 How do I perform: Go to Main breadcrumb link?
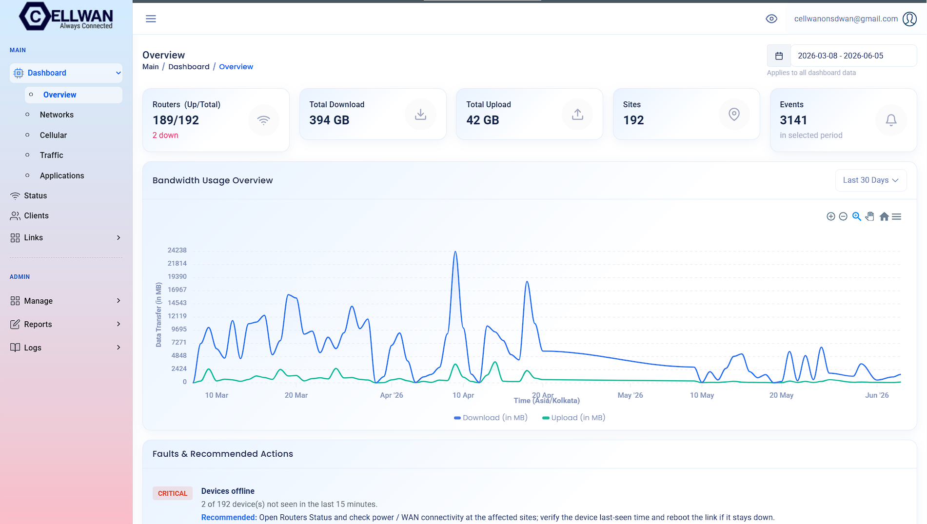click(x=151, y=67)
